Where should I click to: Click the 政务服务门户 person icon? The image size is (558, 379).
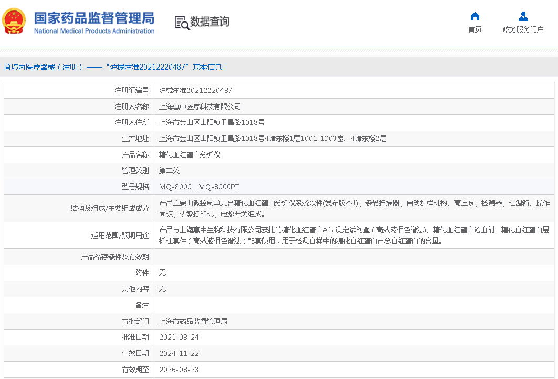coord(523,16)
